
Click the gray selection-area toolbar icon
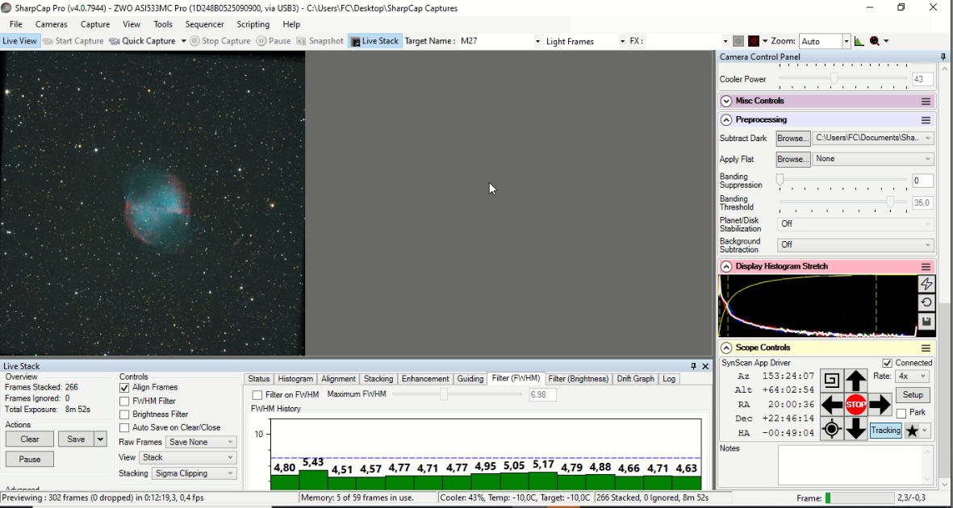tap(738, 41)
